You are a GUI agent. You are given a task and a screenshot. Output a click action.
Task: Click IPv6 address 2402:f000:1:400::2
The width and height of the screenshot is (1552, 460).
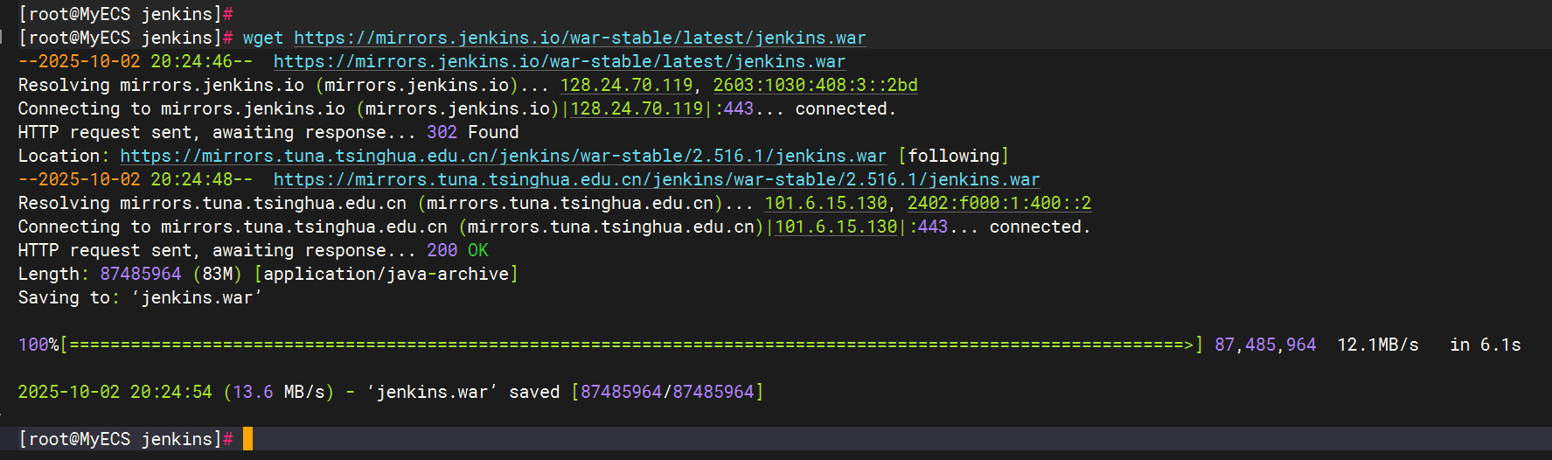999,203
